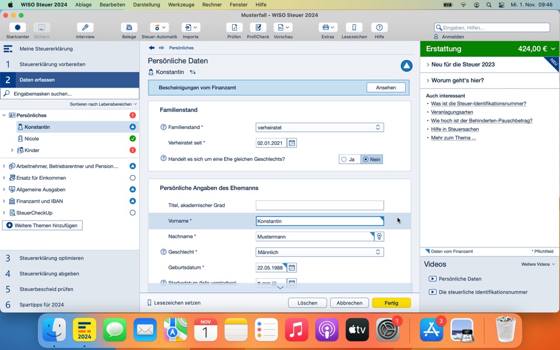Open the Music app from the Dock
The width and height of the screenshot is (560, 350).
click(x=297, y=329)
